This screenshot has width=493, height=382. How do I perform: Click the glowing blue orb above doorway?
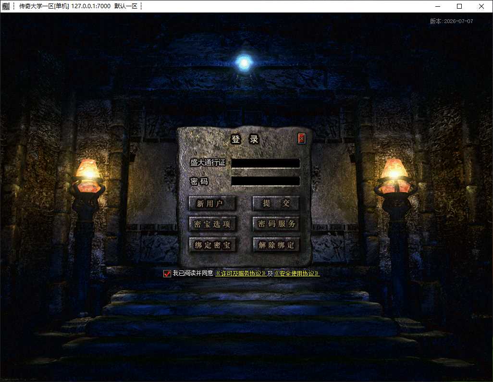244,63
